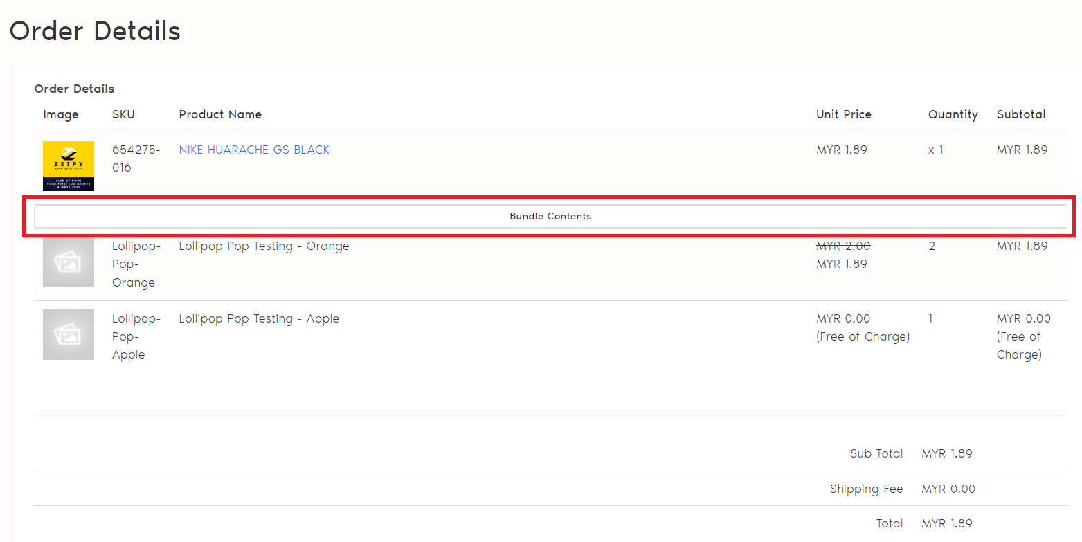This screenshot has height=542, width=1082.
Task: Click the Apple row unit price MYR 0.00
Action: (x=843, y=318)
